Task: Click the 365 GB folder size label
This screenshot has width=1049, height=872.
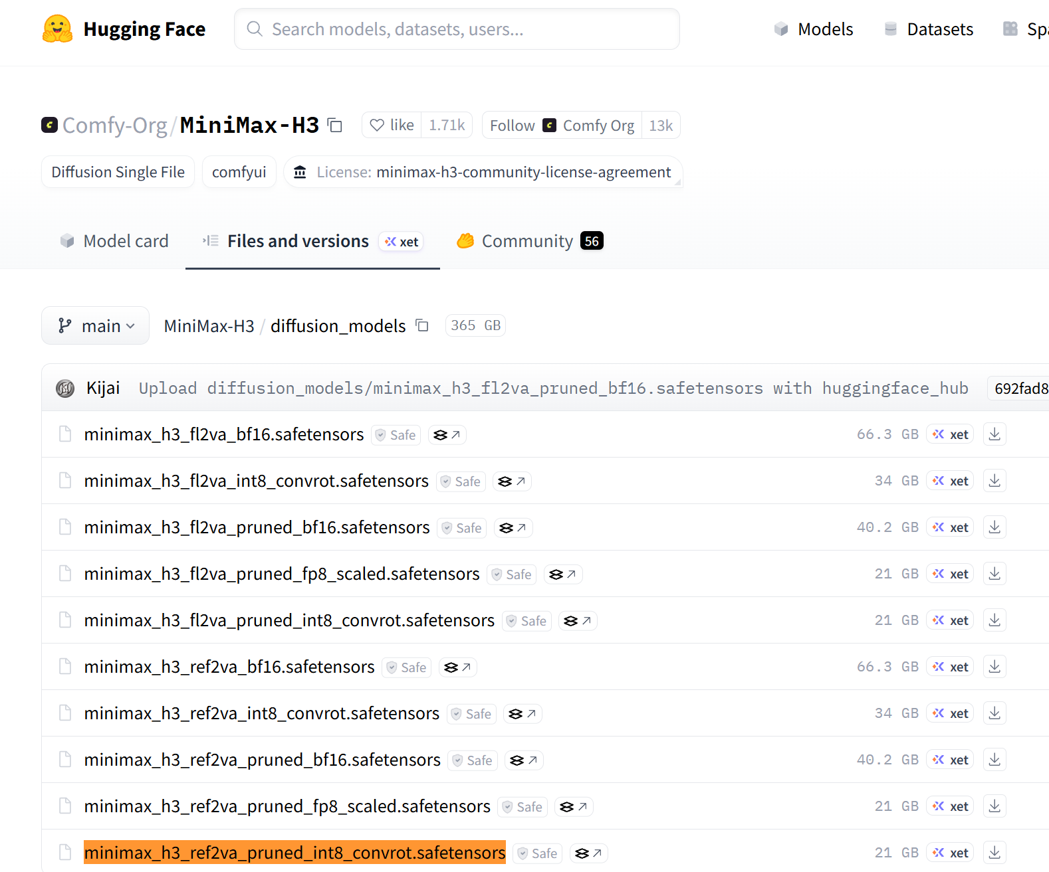Action: click(475, 325)
